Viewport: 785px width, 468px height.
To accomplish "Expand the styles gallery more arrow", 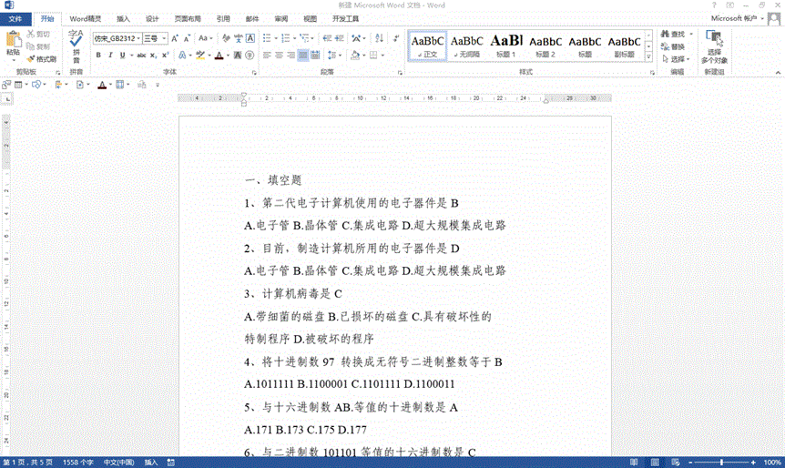I will click(650, 58).
